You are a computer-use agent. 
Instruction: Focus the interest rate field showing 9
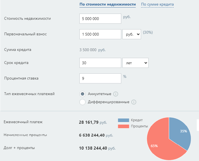point(100,78)
